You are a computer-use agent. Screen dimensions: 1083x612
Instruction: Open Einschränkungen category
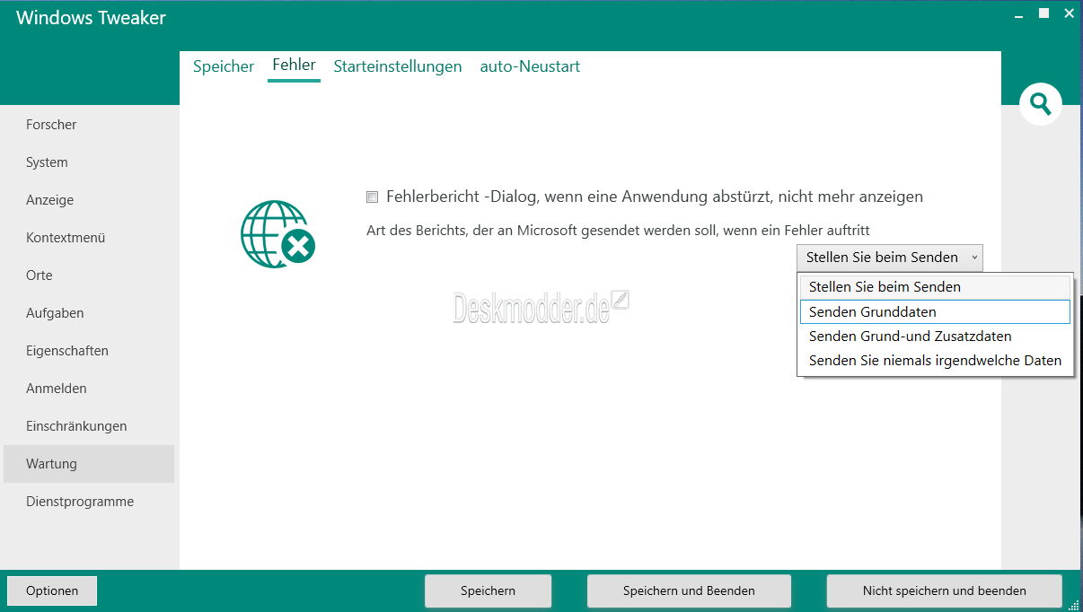89,426
